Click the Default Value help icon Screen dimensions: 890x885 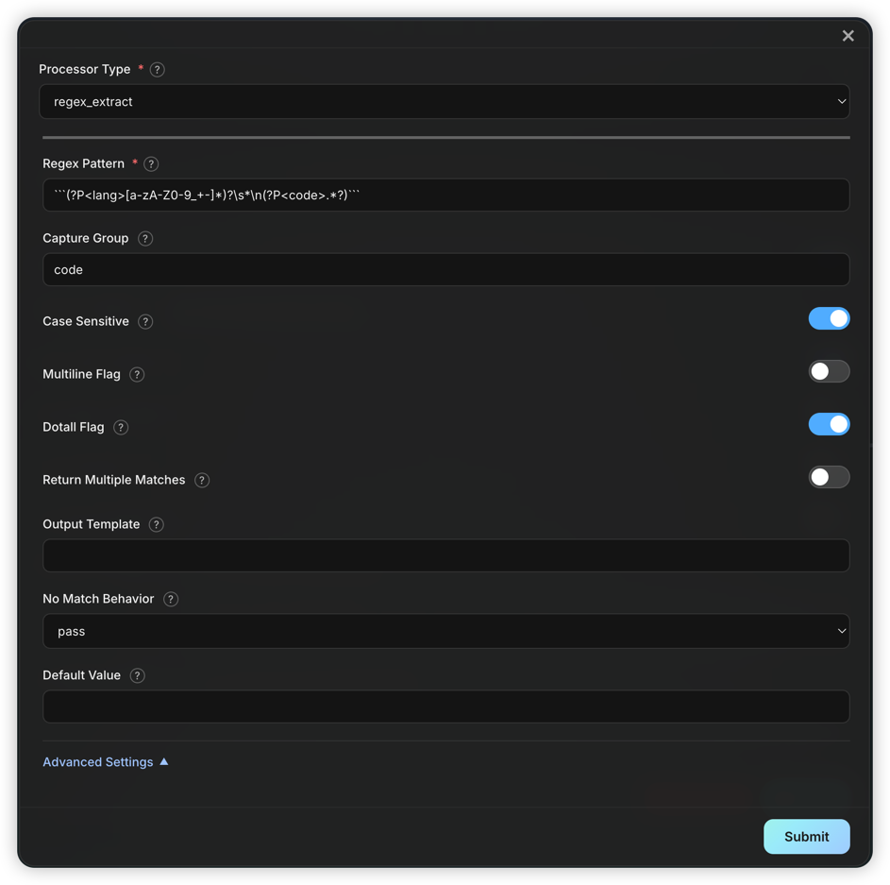(x=137, y=675)
